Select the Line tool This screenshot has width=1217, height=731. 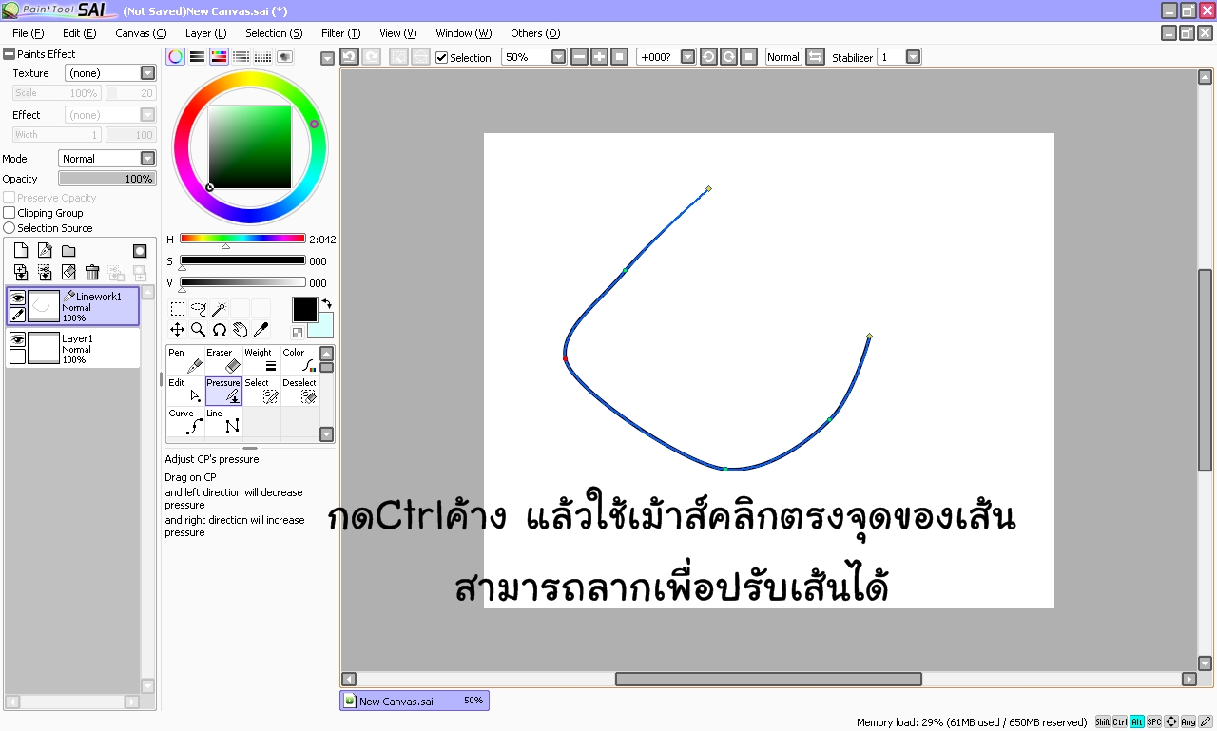coord(223,421)
